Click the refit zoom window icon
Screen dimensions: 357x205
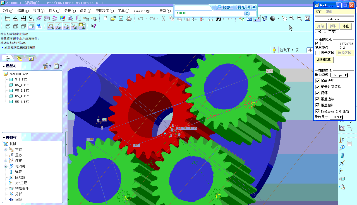(x=307, y=18)
